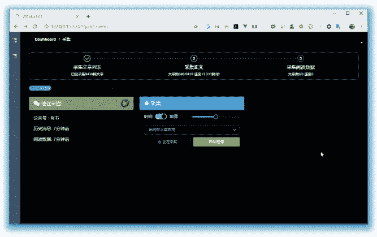377x237 pixels.
Task: Click the round icon on the green card header
Action: tap(125, 104)
